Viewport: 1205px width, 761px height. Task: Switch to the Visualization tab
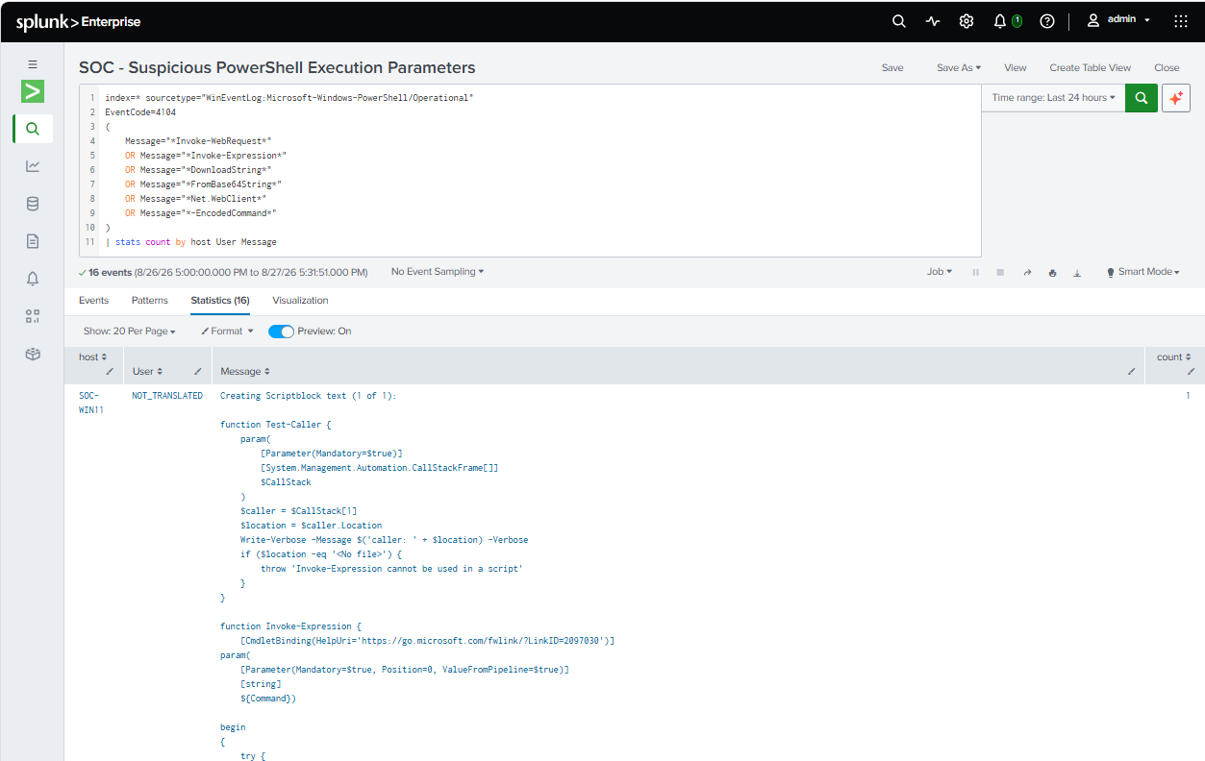[x=300, y=301]
